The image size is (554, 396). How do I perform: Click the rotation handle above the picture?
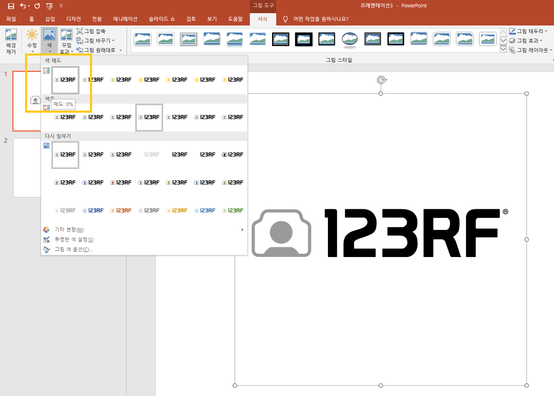click(x=382, y=80)
